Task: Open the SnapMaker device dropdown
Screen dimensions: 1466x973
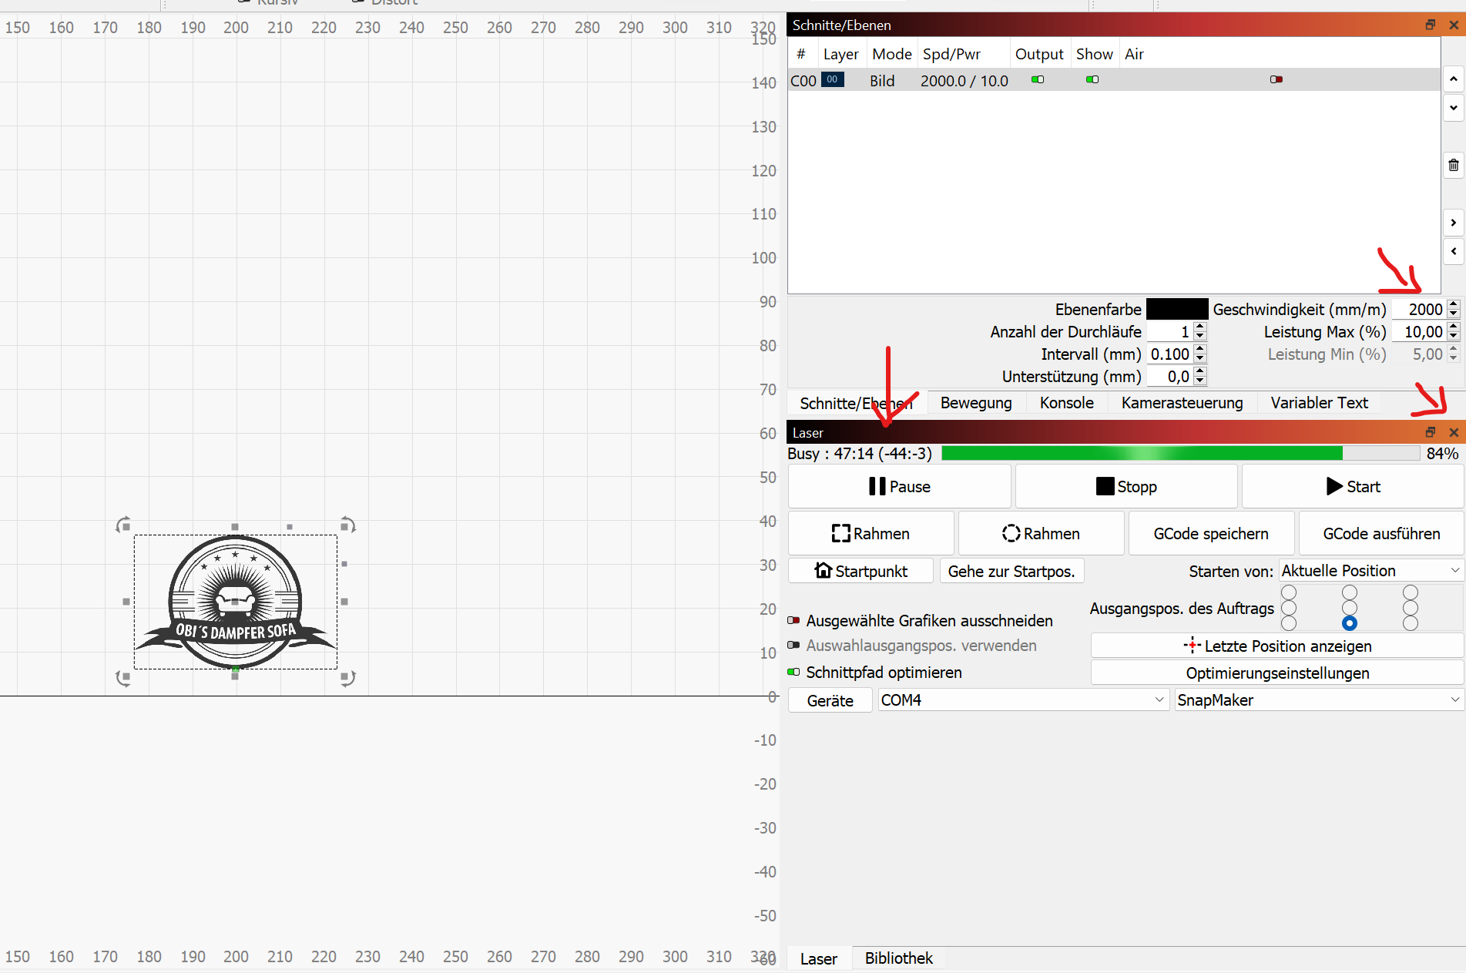Action: pos(1319,700)
